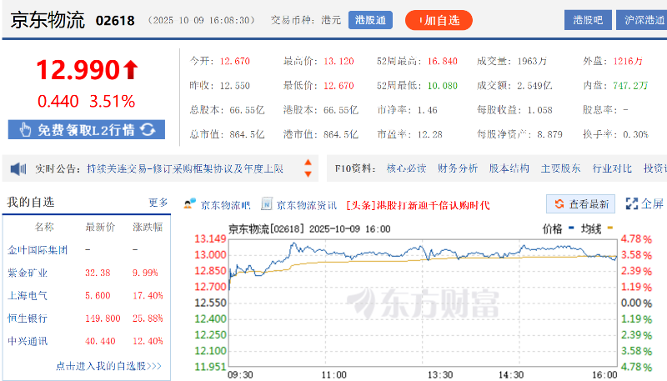The width and height of the screenshot is (667, 381).
Task: Open 点击进入我的自选股 link
Action: click(108, 365)
